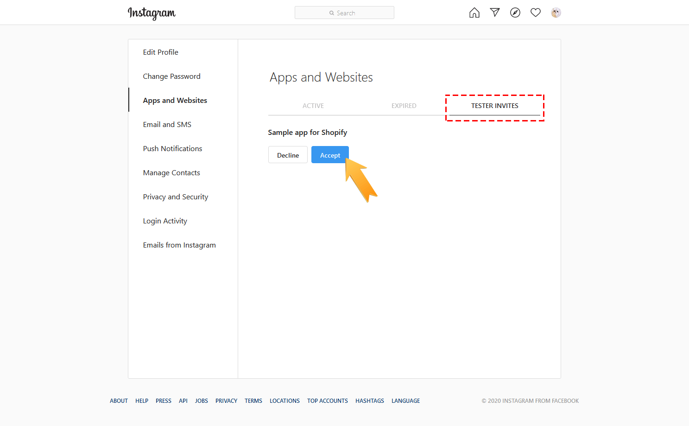
Task: Open the Terms footer link
Action: 253,401
